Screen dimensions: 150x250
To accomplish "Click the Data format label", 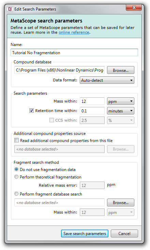I will [x=65, y=80].
